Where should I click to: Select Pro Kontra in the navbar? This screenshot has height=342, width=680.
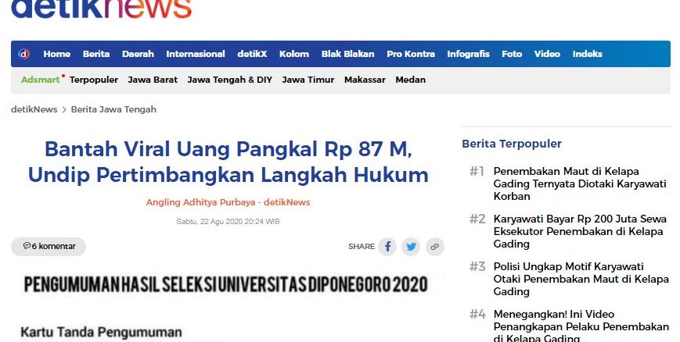411,54
